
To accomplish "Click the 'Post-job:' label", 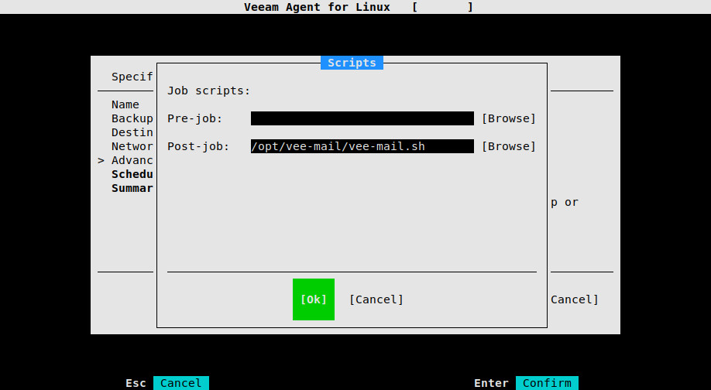I will click(198, 146).
